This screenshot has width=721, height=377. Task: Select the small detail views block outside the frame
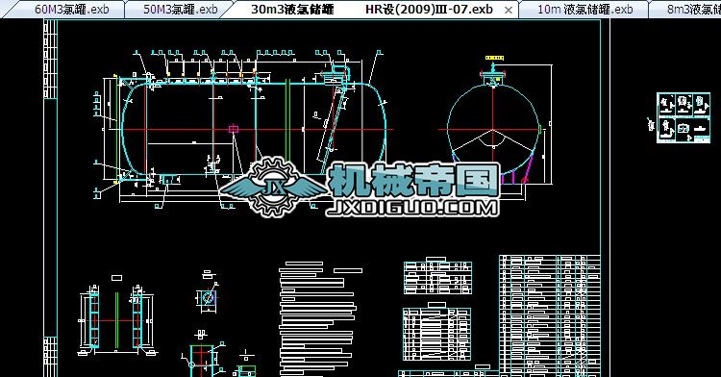click(683, 117)
